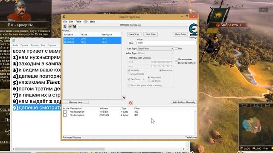The image size is (273, 153).
Task: Open Notepad's Формат menu
Action: (x=35, y=45)
